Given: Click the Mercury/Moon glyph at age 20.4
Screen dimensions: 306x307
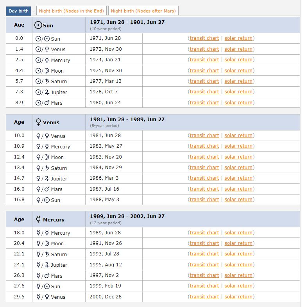Looking at the screenshot, I should click(x=42, y=243).
